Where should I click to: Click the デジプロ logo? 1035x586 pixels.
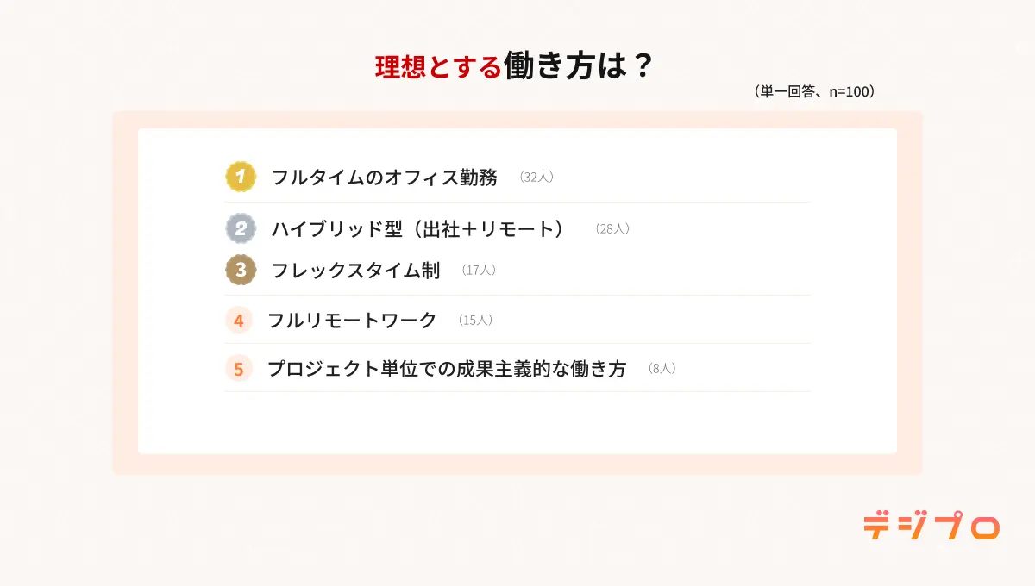(931, 527)
